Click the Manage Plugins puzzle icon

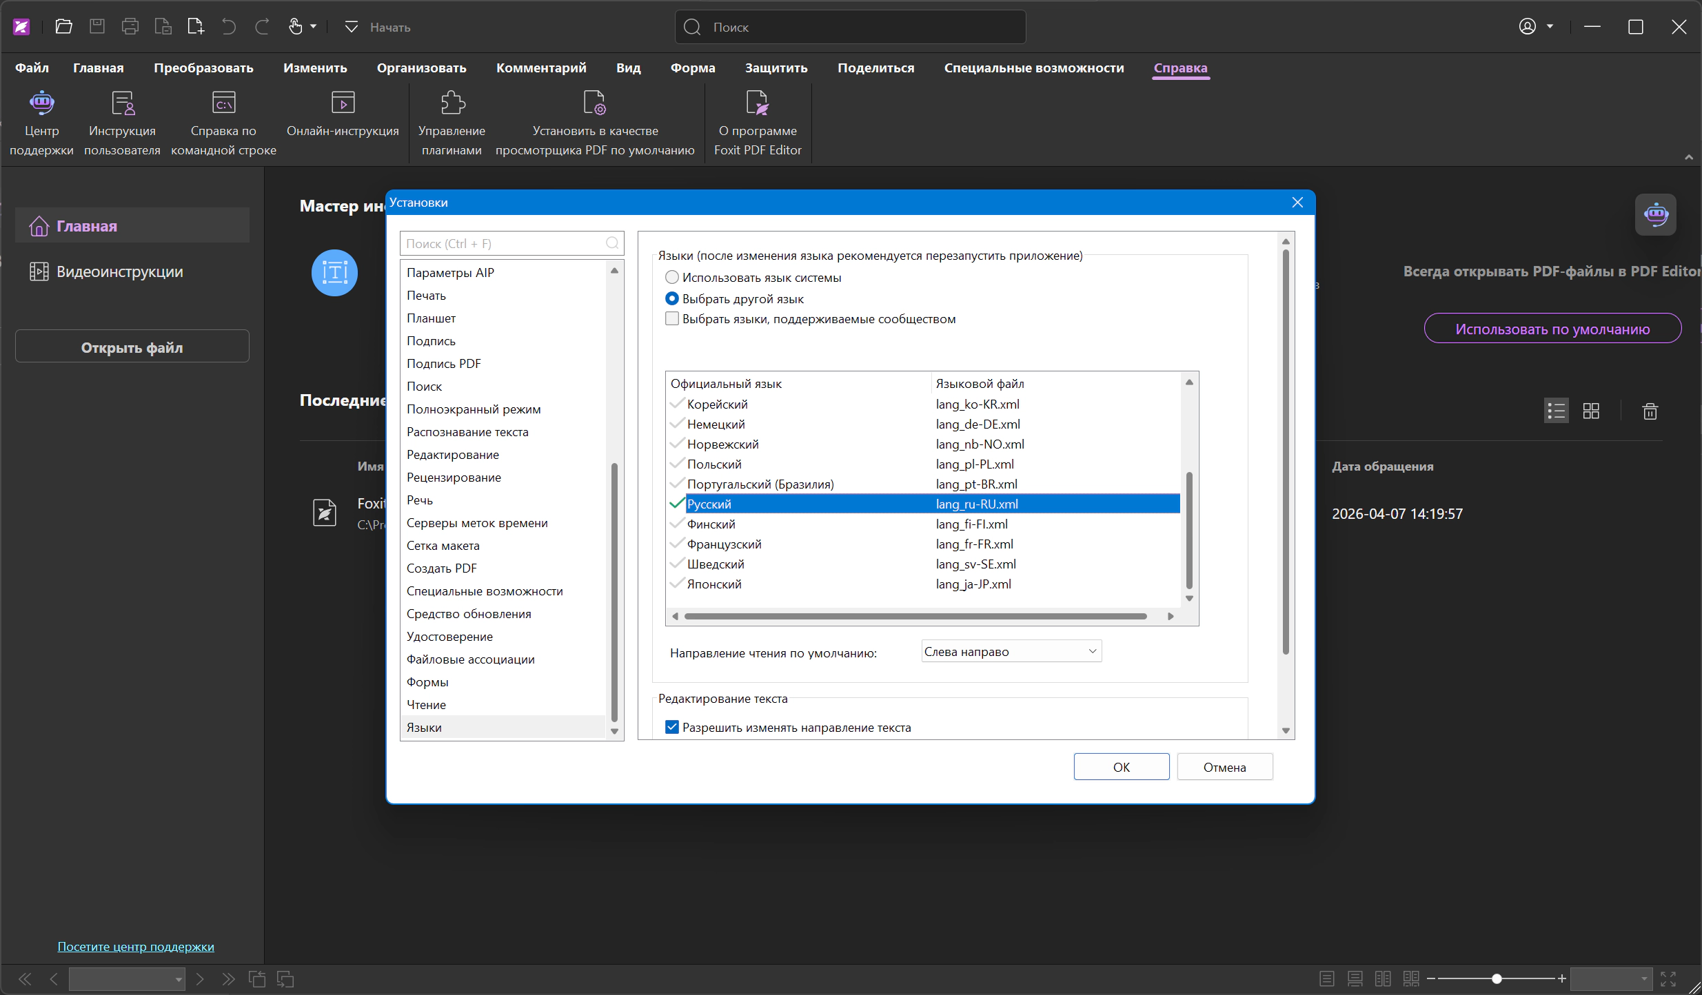point(452,103)
